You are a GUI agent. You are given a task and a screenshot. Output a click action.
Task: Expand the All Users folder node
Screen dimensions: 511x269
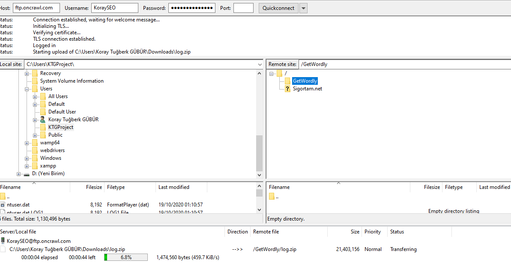point(35,97)
